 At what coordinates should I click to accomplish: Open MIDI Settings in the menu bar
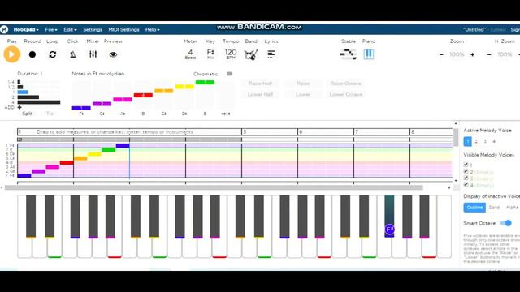123,29
